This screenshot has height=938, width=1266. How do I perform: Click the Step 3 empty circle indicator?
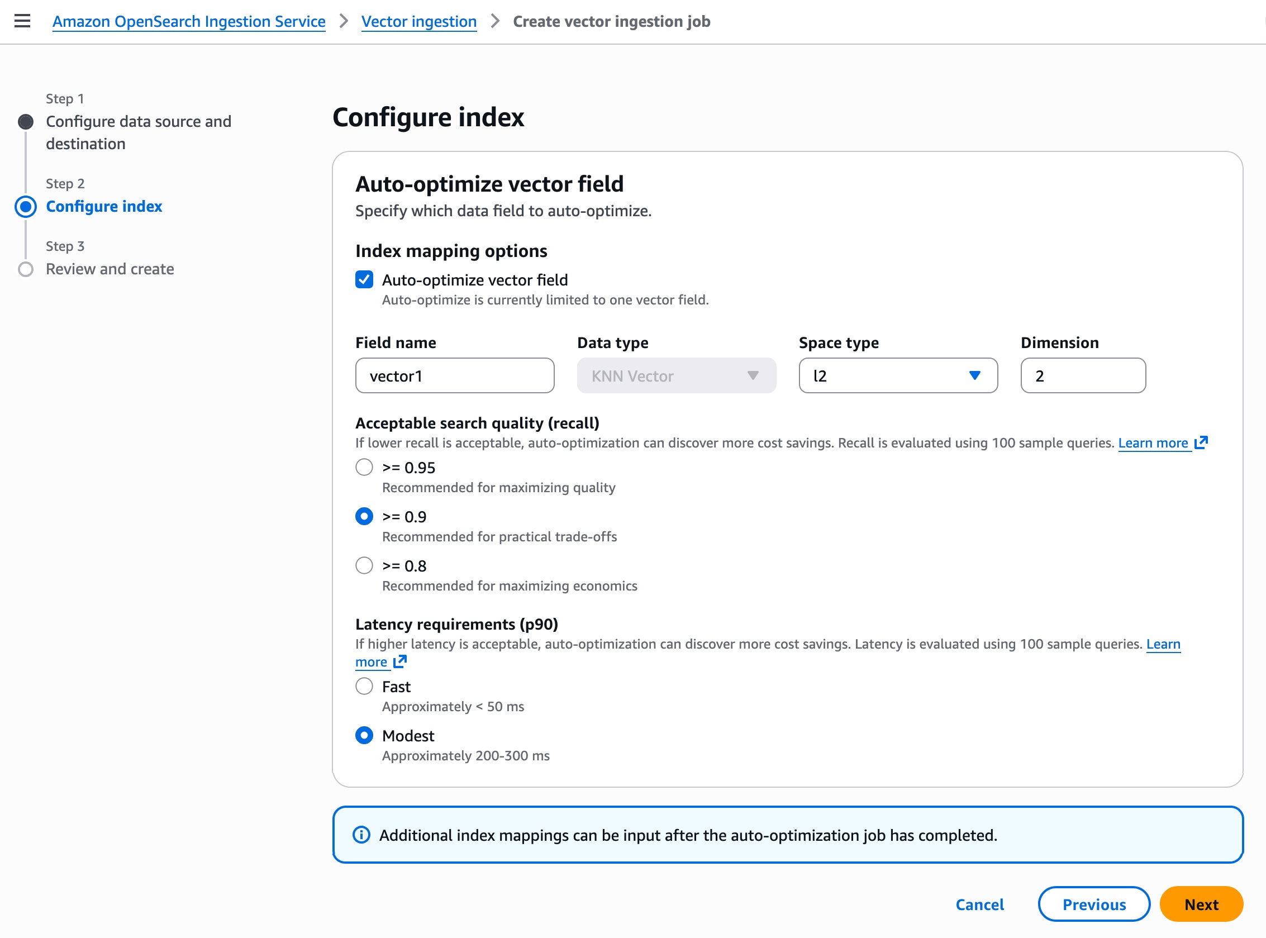click(26, 269)
